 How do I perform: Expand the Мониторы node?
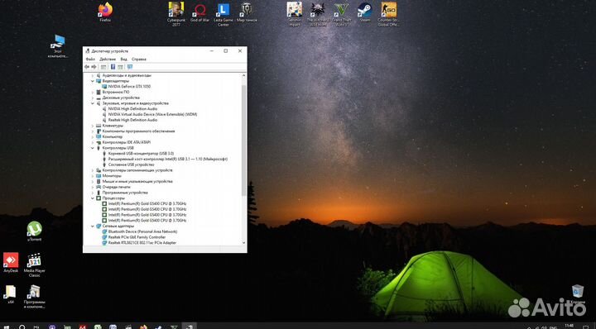click(x=93, y=176)
